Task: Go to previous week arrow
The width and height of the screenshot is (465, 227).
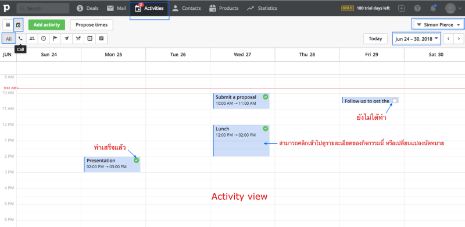Action: [x=448, y=38]
